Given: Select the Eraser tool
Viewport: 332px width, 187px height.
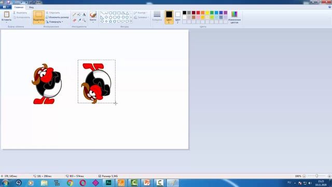Looking at the screenshot, I should [74, 20].
